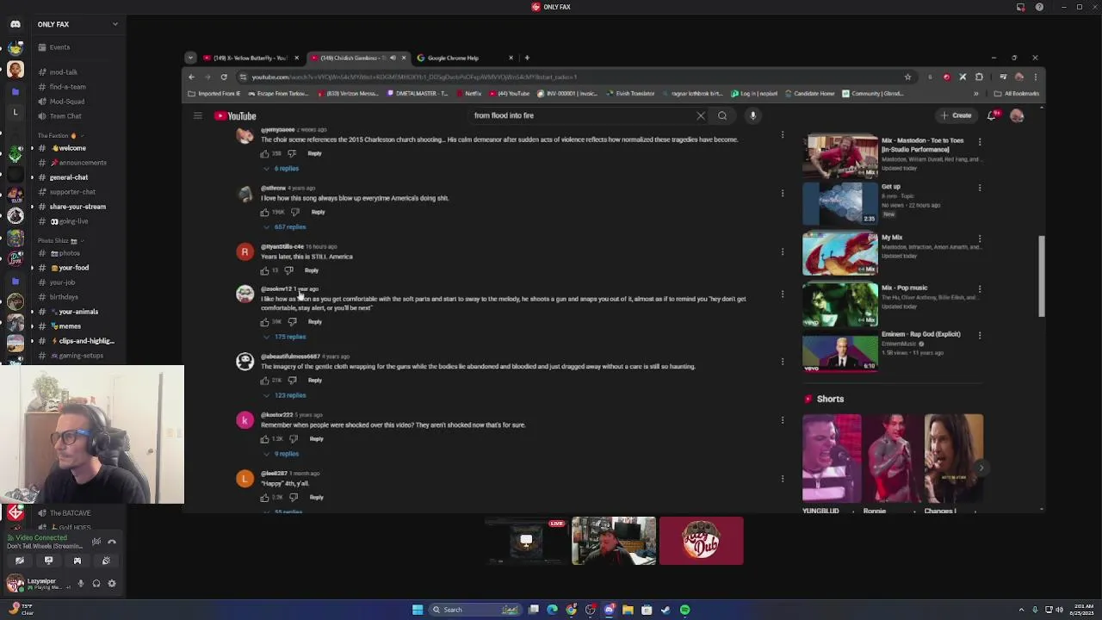Open the ONLY FAX server dropdown

point(77,24)
